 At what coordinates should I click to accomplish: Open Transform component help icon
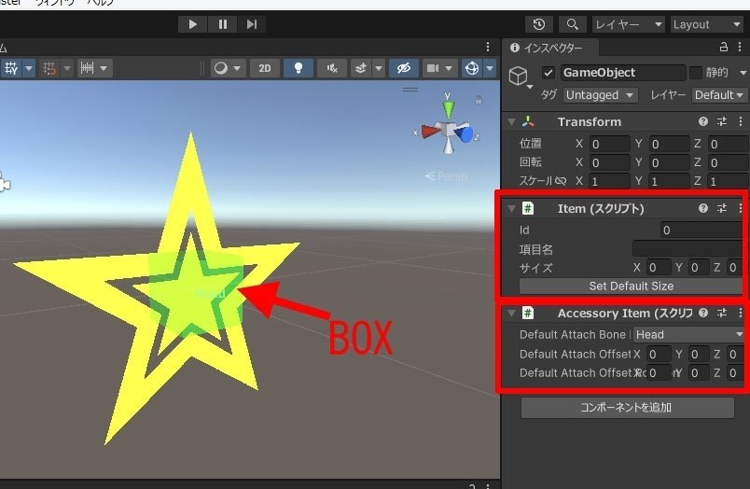[702, 121]
